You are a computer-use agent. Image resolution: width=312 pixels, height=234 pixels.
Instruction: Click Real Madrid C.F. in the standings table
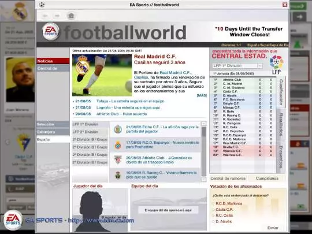235,143
